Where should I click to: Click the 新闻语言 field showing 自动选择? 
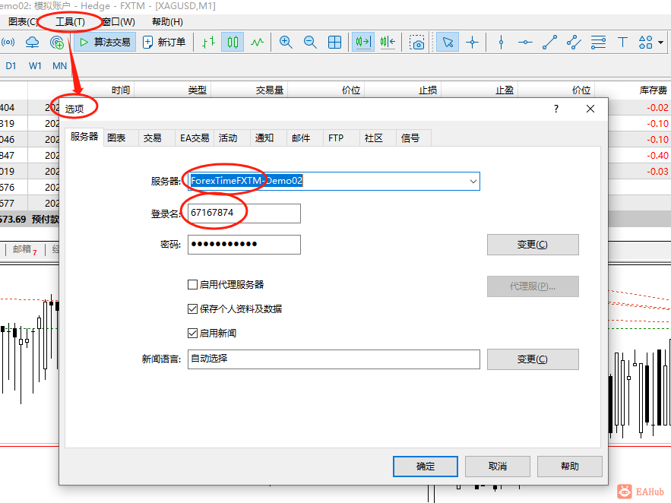(x=334, y=359)
